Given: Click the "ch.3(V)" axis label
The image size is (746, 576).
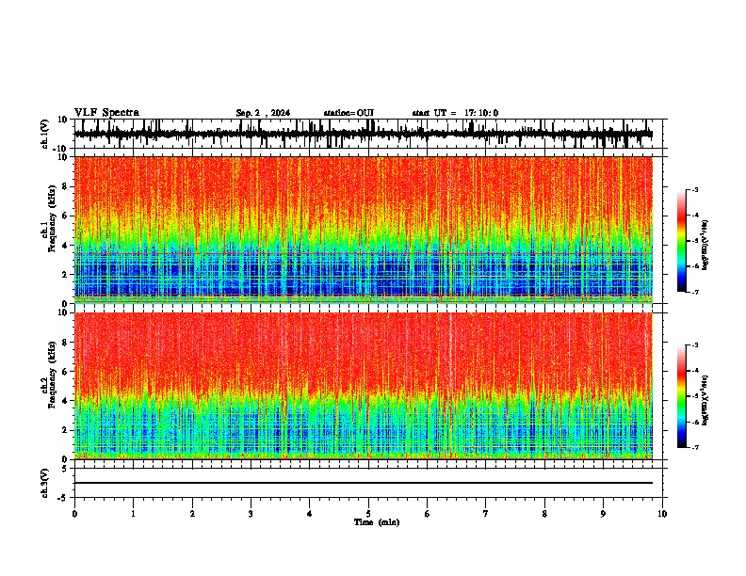Looking at the screenshot, I should coord(45,483).
